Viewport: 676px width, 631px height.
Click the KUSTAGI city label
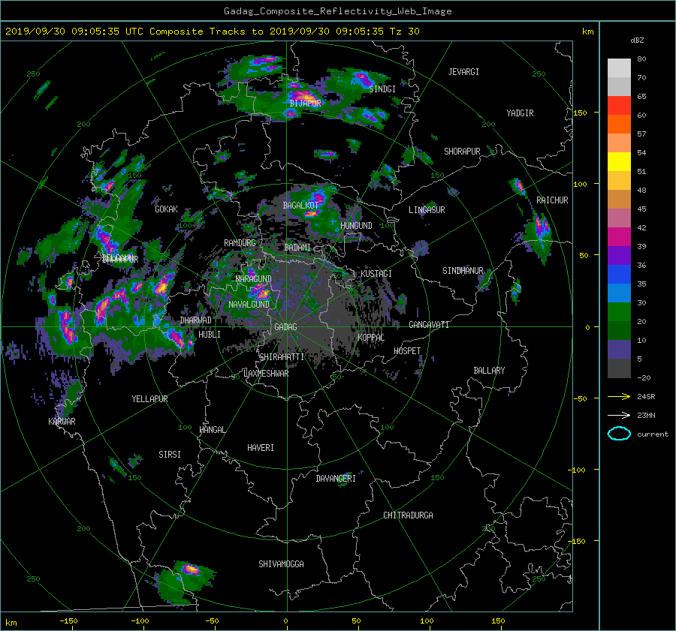click(x=376, y=274)
